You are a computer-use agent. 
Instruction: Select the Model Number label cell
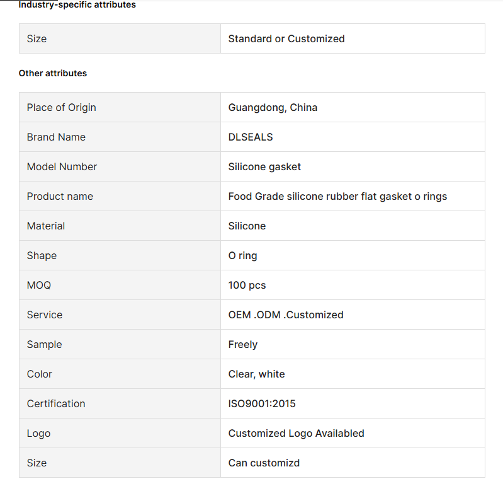120,166
